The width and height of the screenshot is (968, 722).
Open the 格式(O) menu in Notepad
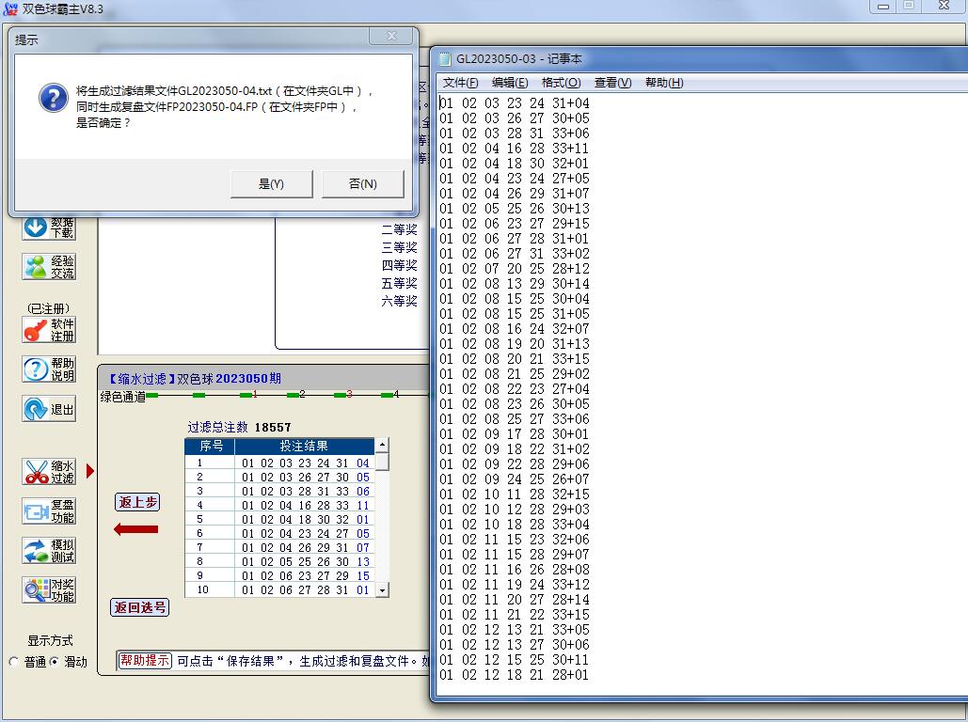coord(561,83)
